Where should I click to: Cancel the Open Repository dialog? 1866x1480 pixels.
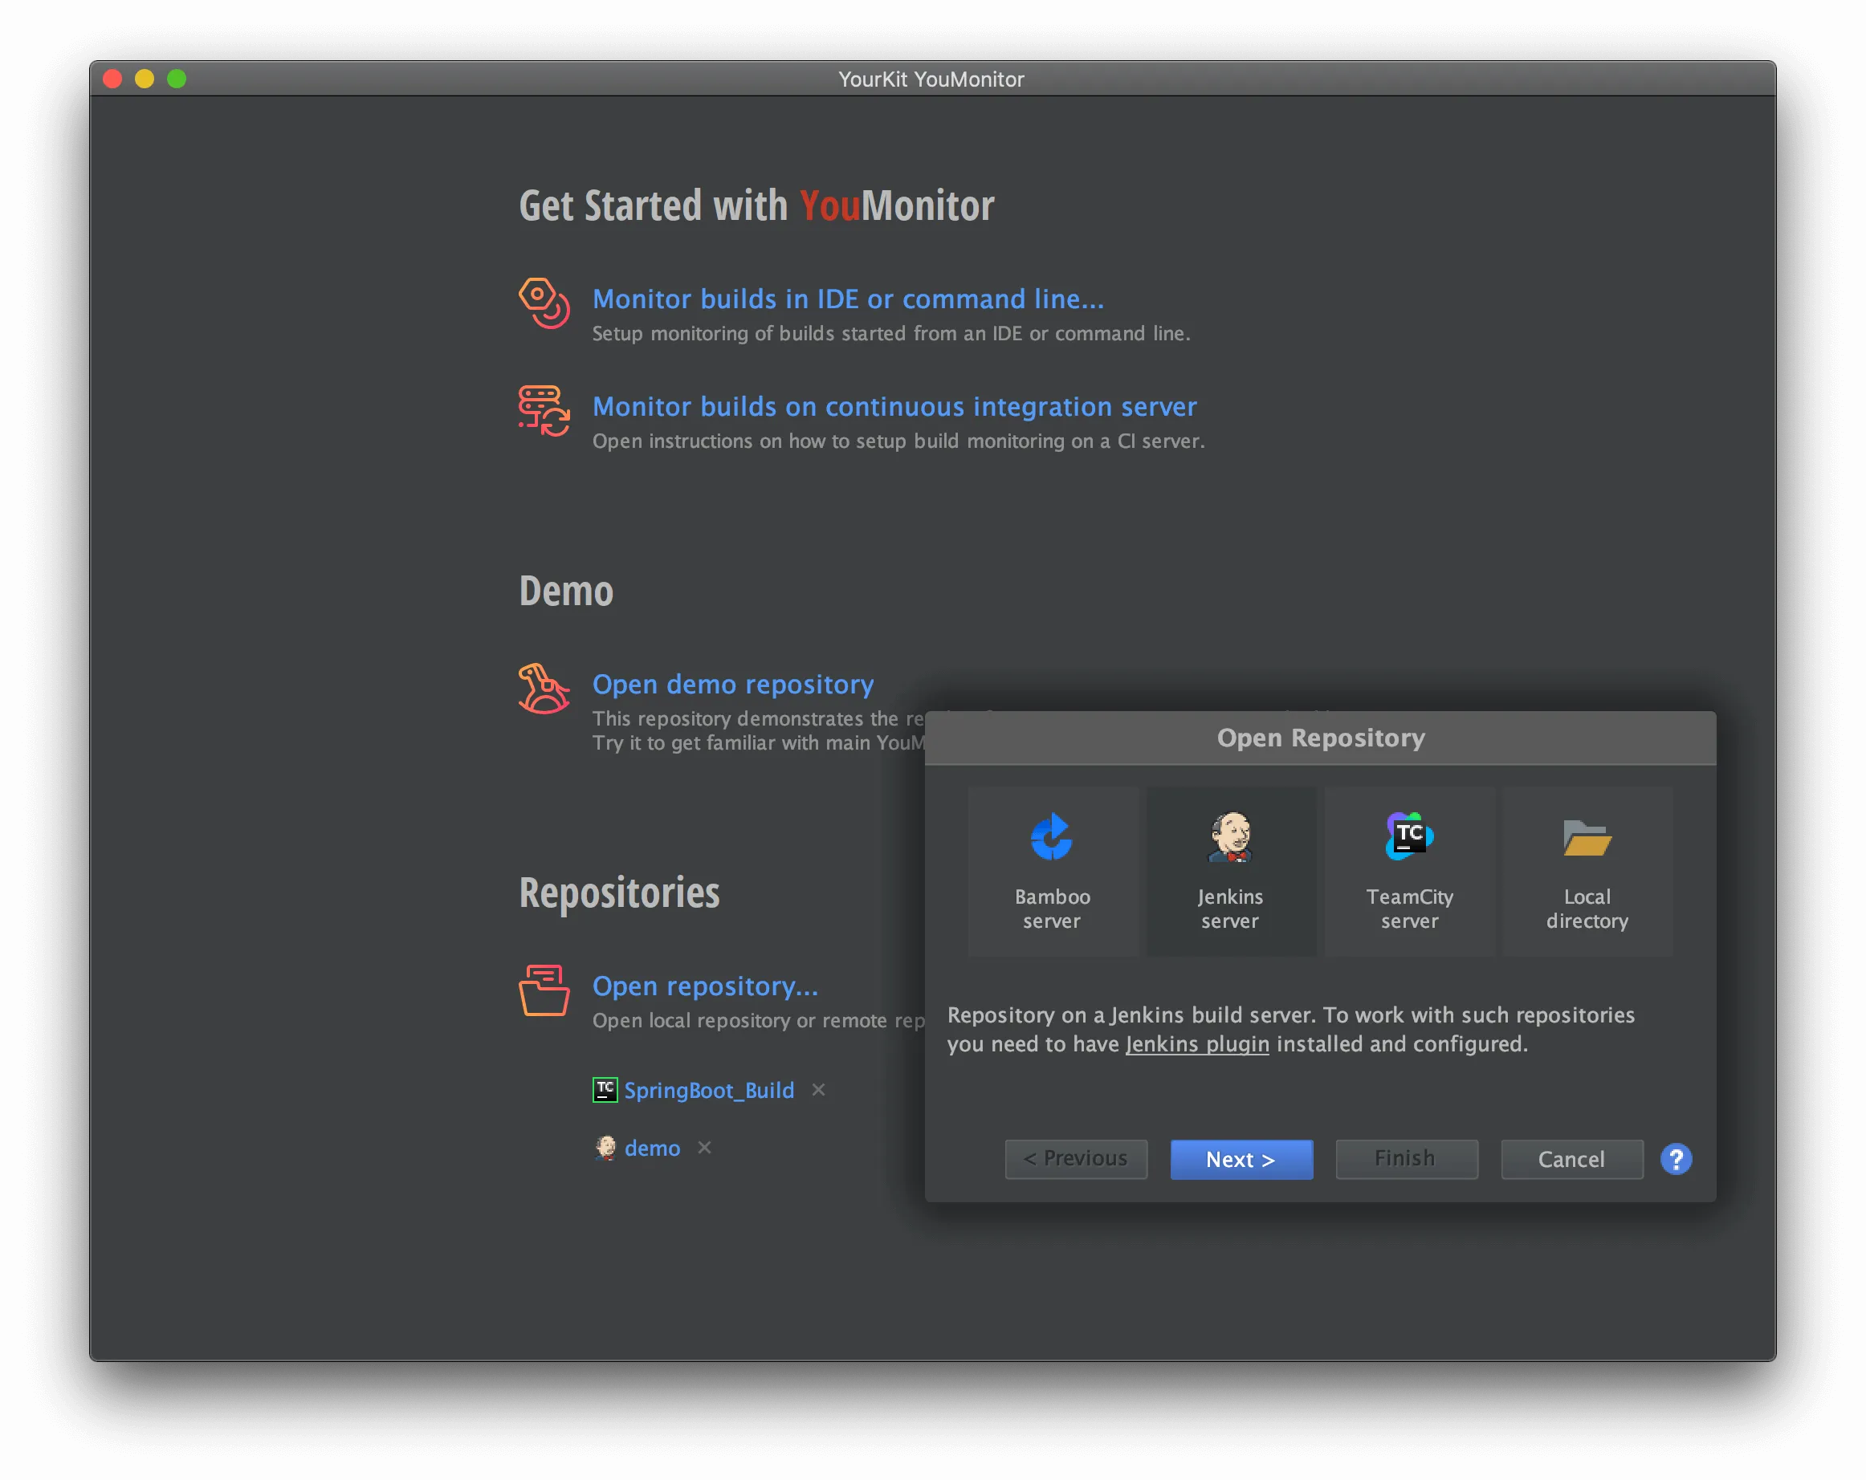pos(1572,1159)
